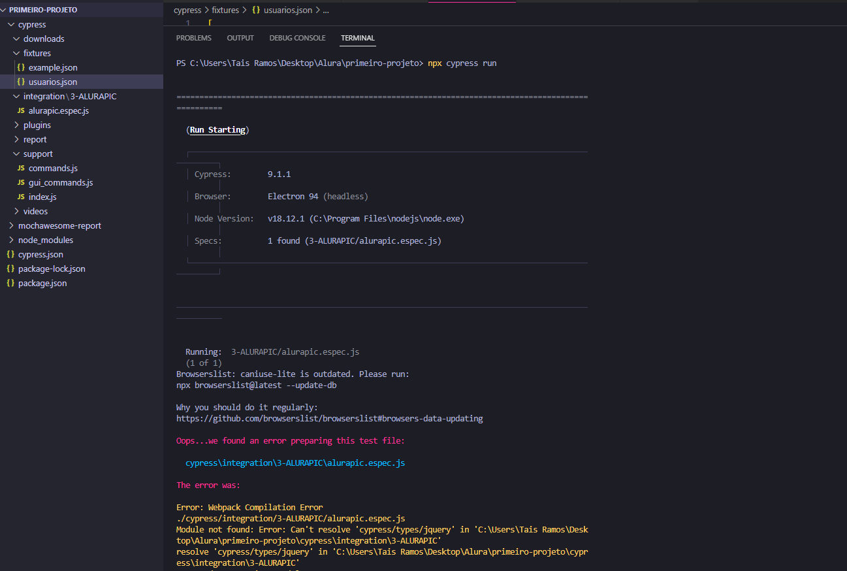Open the browserslist GitHub link in terminal

[x=330, y=419]
